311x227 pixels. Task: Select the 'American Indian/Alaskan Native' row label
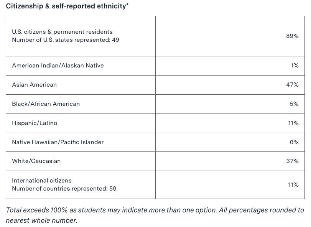(58, 66)
